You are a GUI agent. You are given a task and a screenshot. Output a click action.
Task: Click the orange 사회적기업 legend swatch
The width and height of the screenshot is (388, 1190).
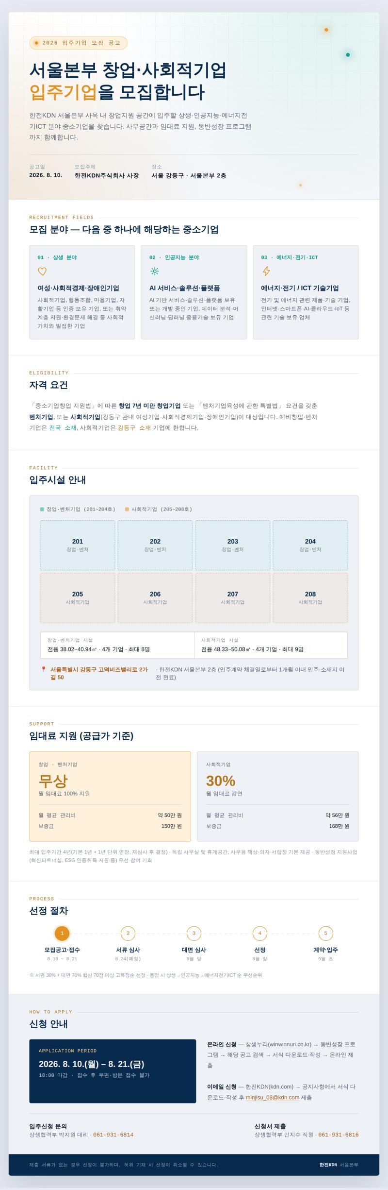[x=127, y=510]
